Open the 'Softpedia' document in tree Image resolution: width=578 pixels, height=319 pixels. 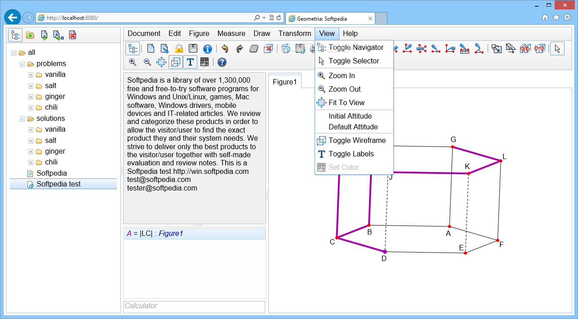(52, 173)
